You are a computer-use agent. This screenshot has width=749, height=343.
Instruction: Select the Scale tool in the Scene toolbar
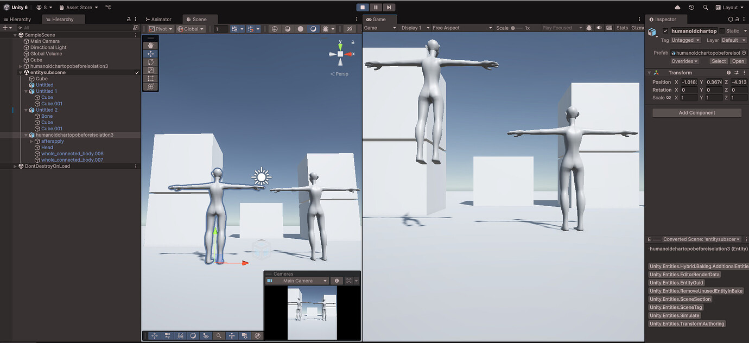pyautogui.click(x=150, y=71)
